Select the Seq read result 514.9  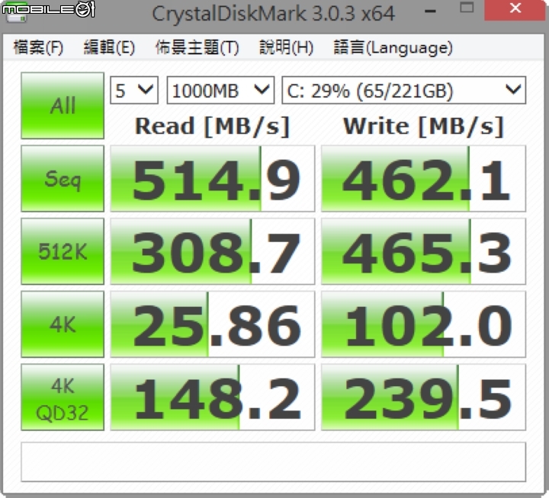click(x=213, y=179)
